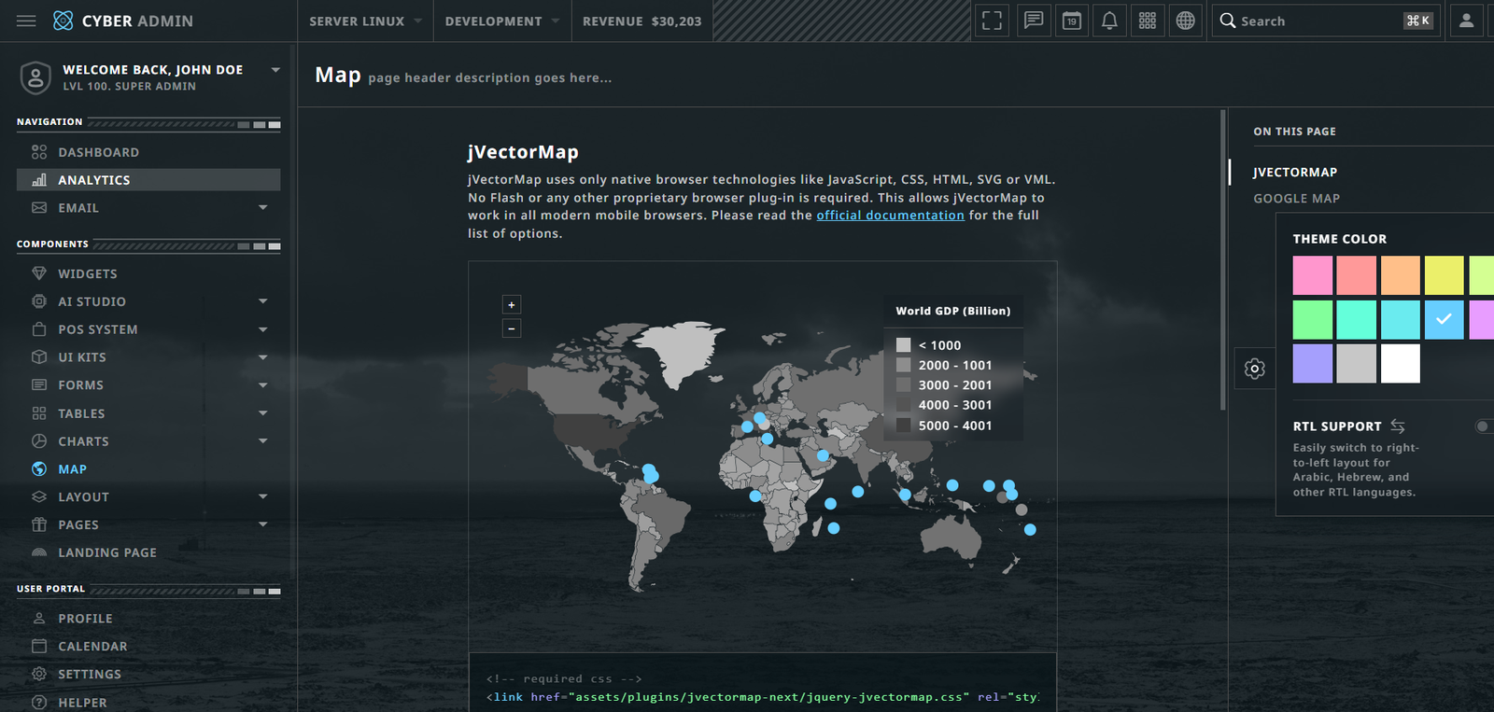Click the notification bell icon
Screen dimensions: 1494x712
click(1109, 21)
